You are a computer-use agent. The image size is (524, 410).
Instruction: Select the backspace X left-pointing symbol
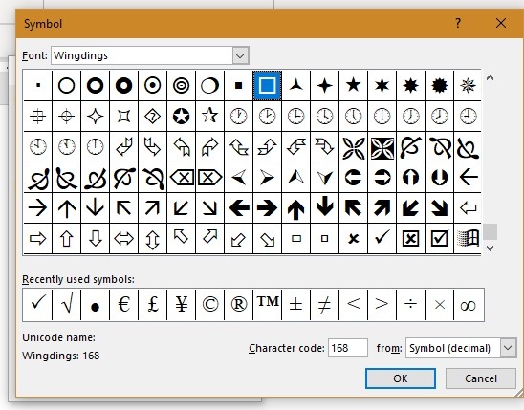[x=182, y=178]
